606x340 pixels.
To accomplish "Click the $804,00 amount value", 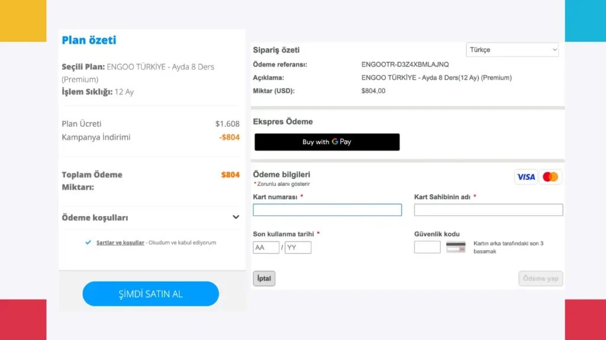I will [x=373, y=91].
